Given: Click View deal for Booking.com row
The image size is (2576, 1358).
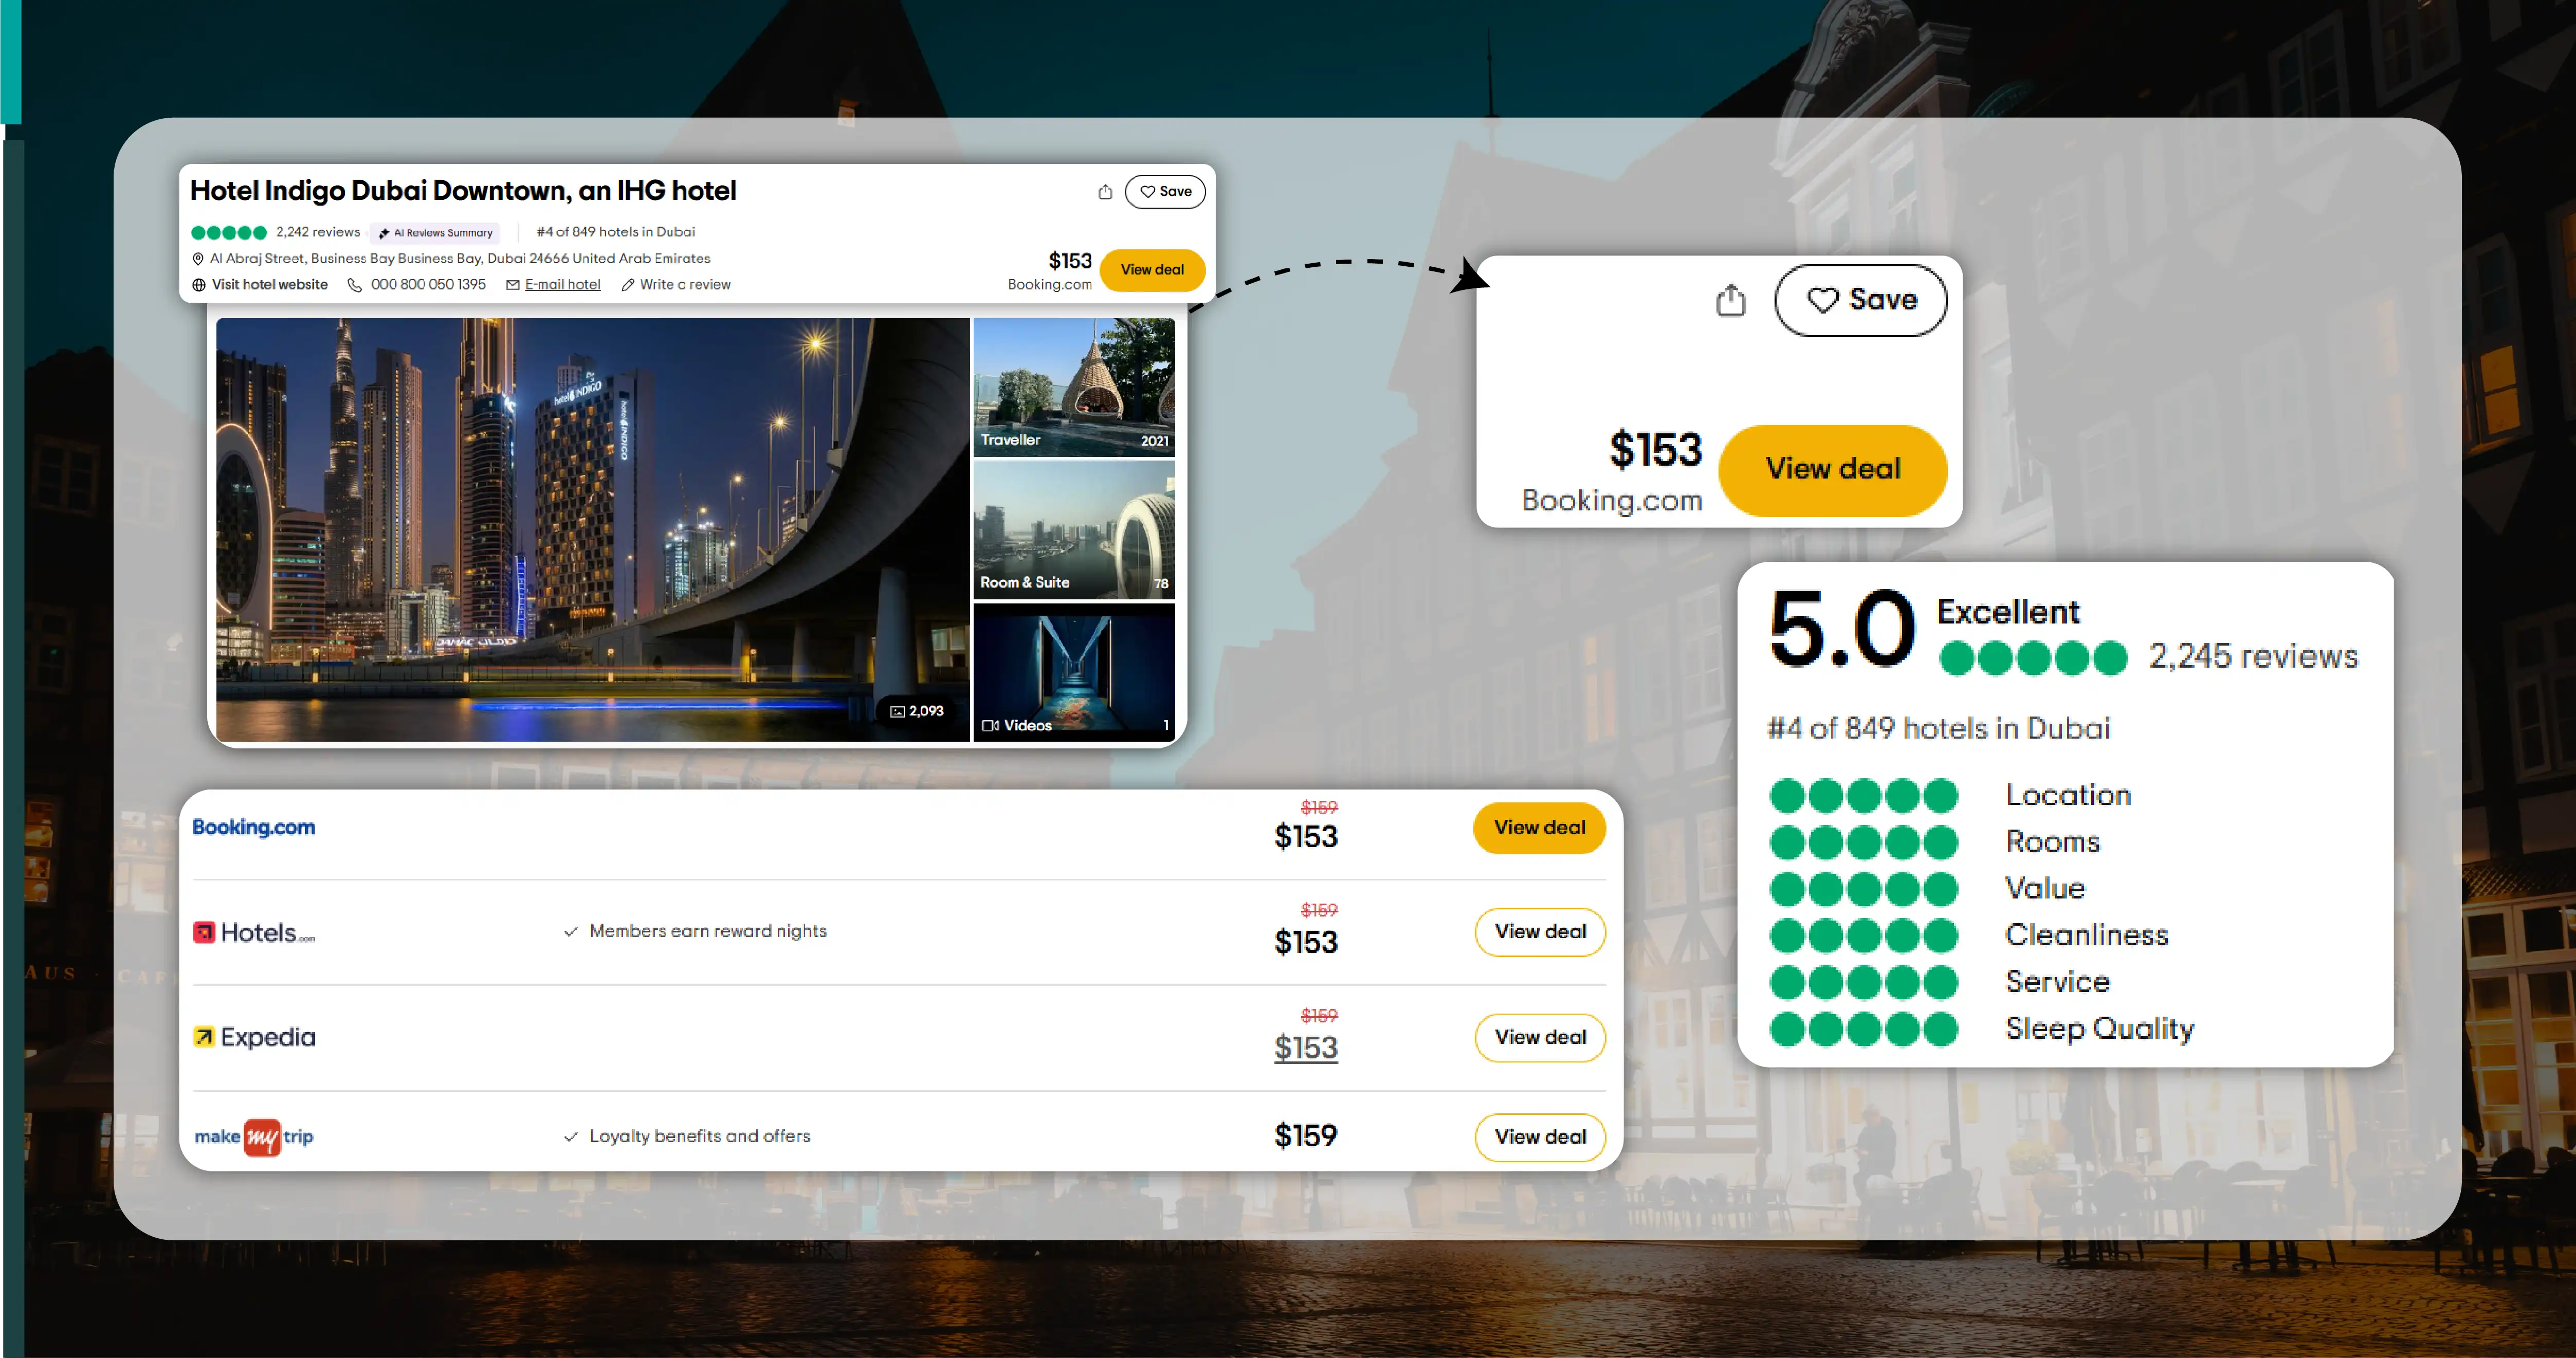Looking at the screenshot, I should [x=1539, y=828].
